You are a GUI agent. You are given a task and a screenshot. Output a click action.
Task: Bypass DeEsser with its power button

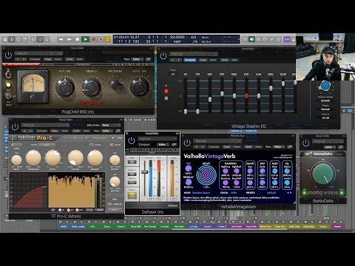(131, 140)
